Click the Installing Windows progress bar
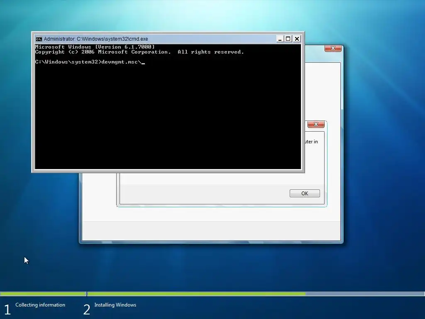The image size is (425, 319). click(256, 294)
